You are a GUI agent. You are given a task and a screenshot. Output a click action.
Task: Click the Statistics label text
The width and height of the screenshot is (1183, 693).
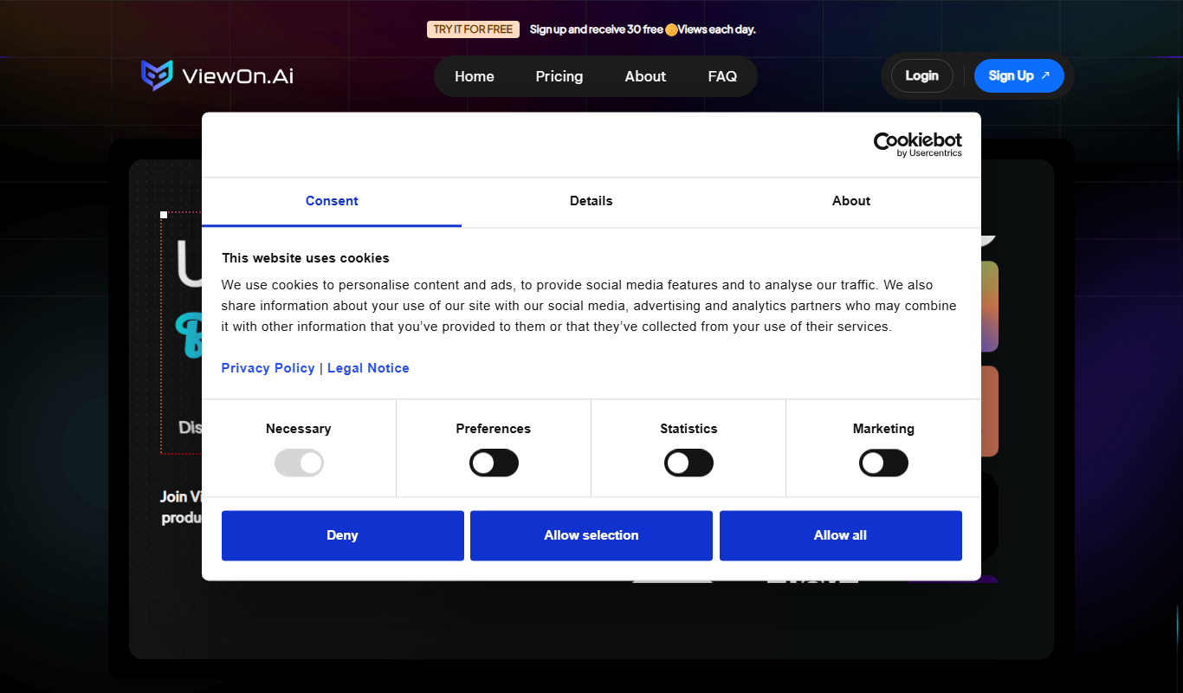click(x=688, y=429)
